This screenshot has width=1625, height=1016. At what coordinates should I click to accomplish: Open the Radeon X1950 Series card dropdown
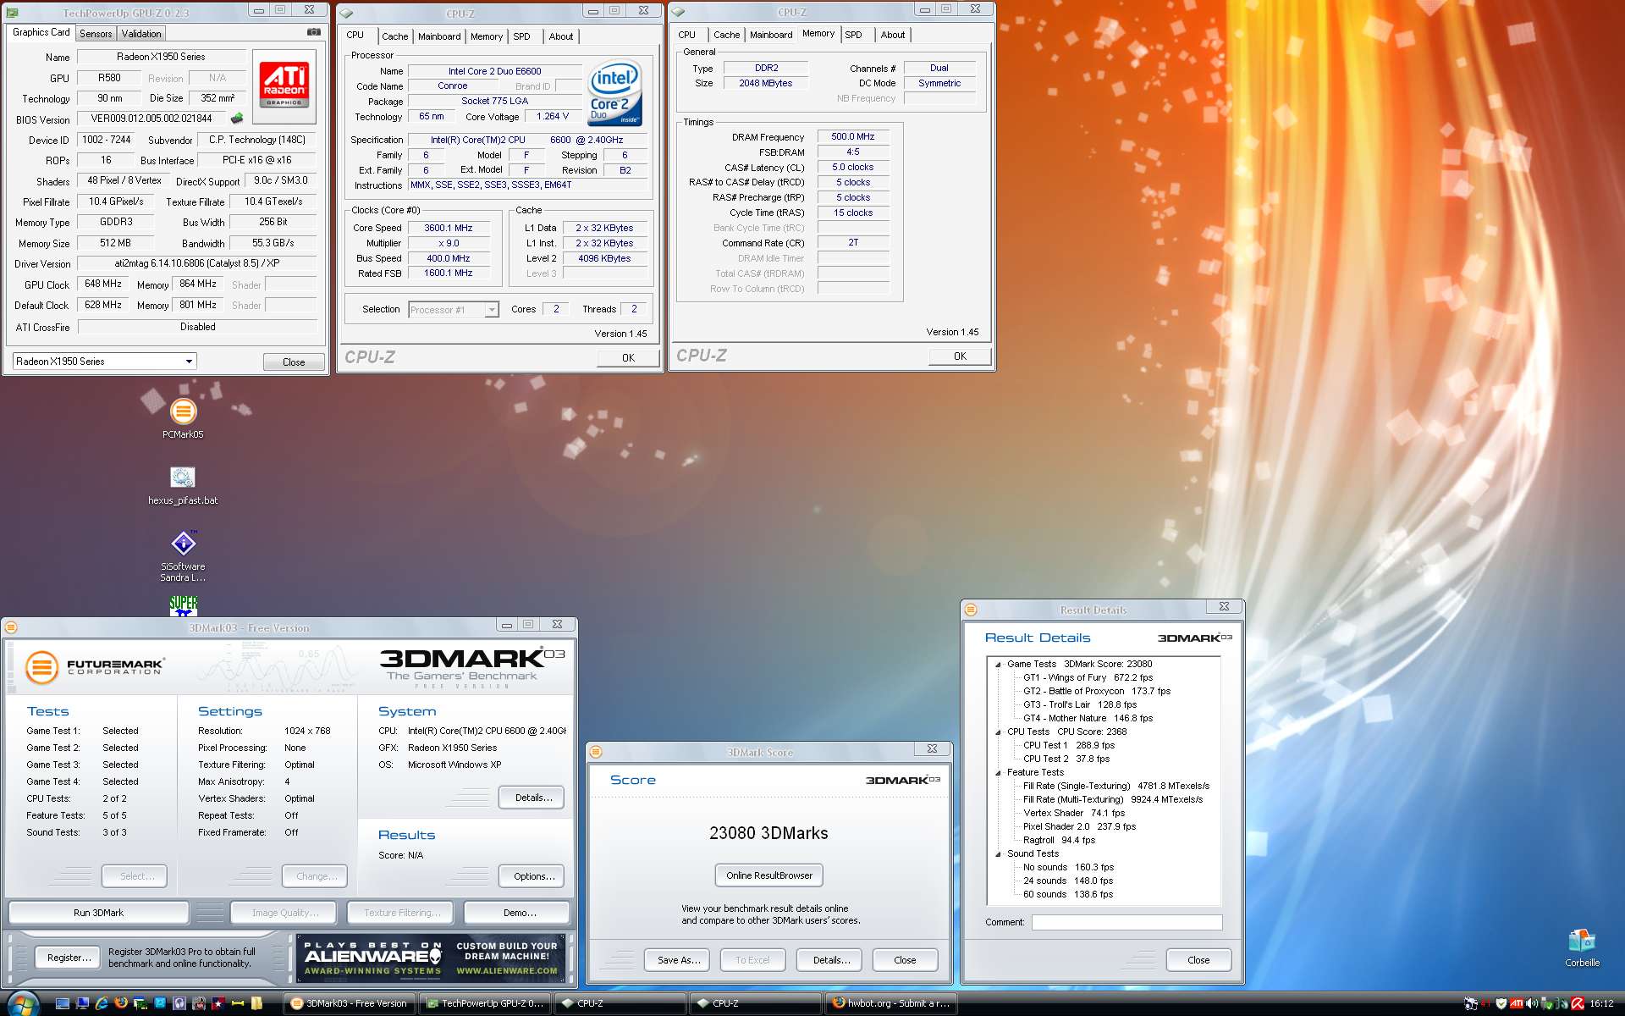click(x=104, y=362)
